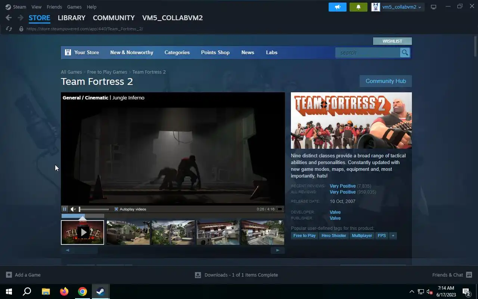
Task: Open the Valve publisher link
Action: (335, 218)
